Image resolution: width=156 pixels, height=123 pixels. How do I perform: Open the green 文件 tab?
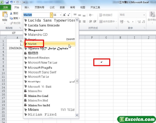[5, 7]
